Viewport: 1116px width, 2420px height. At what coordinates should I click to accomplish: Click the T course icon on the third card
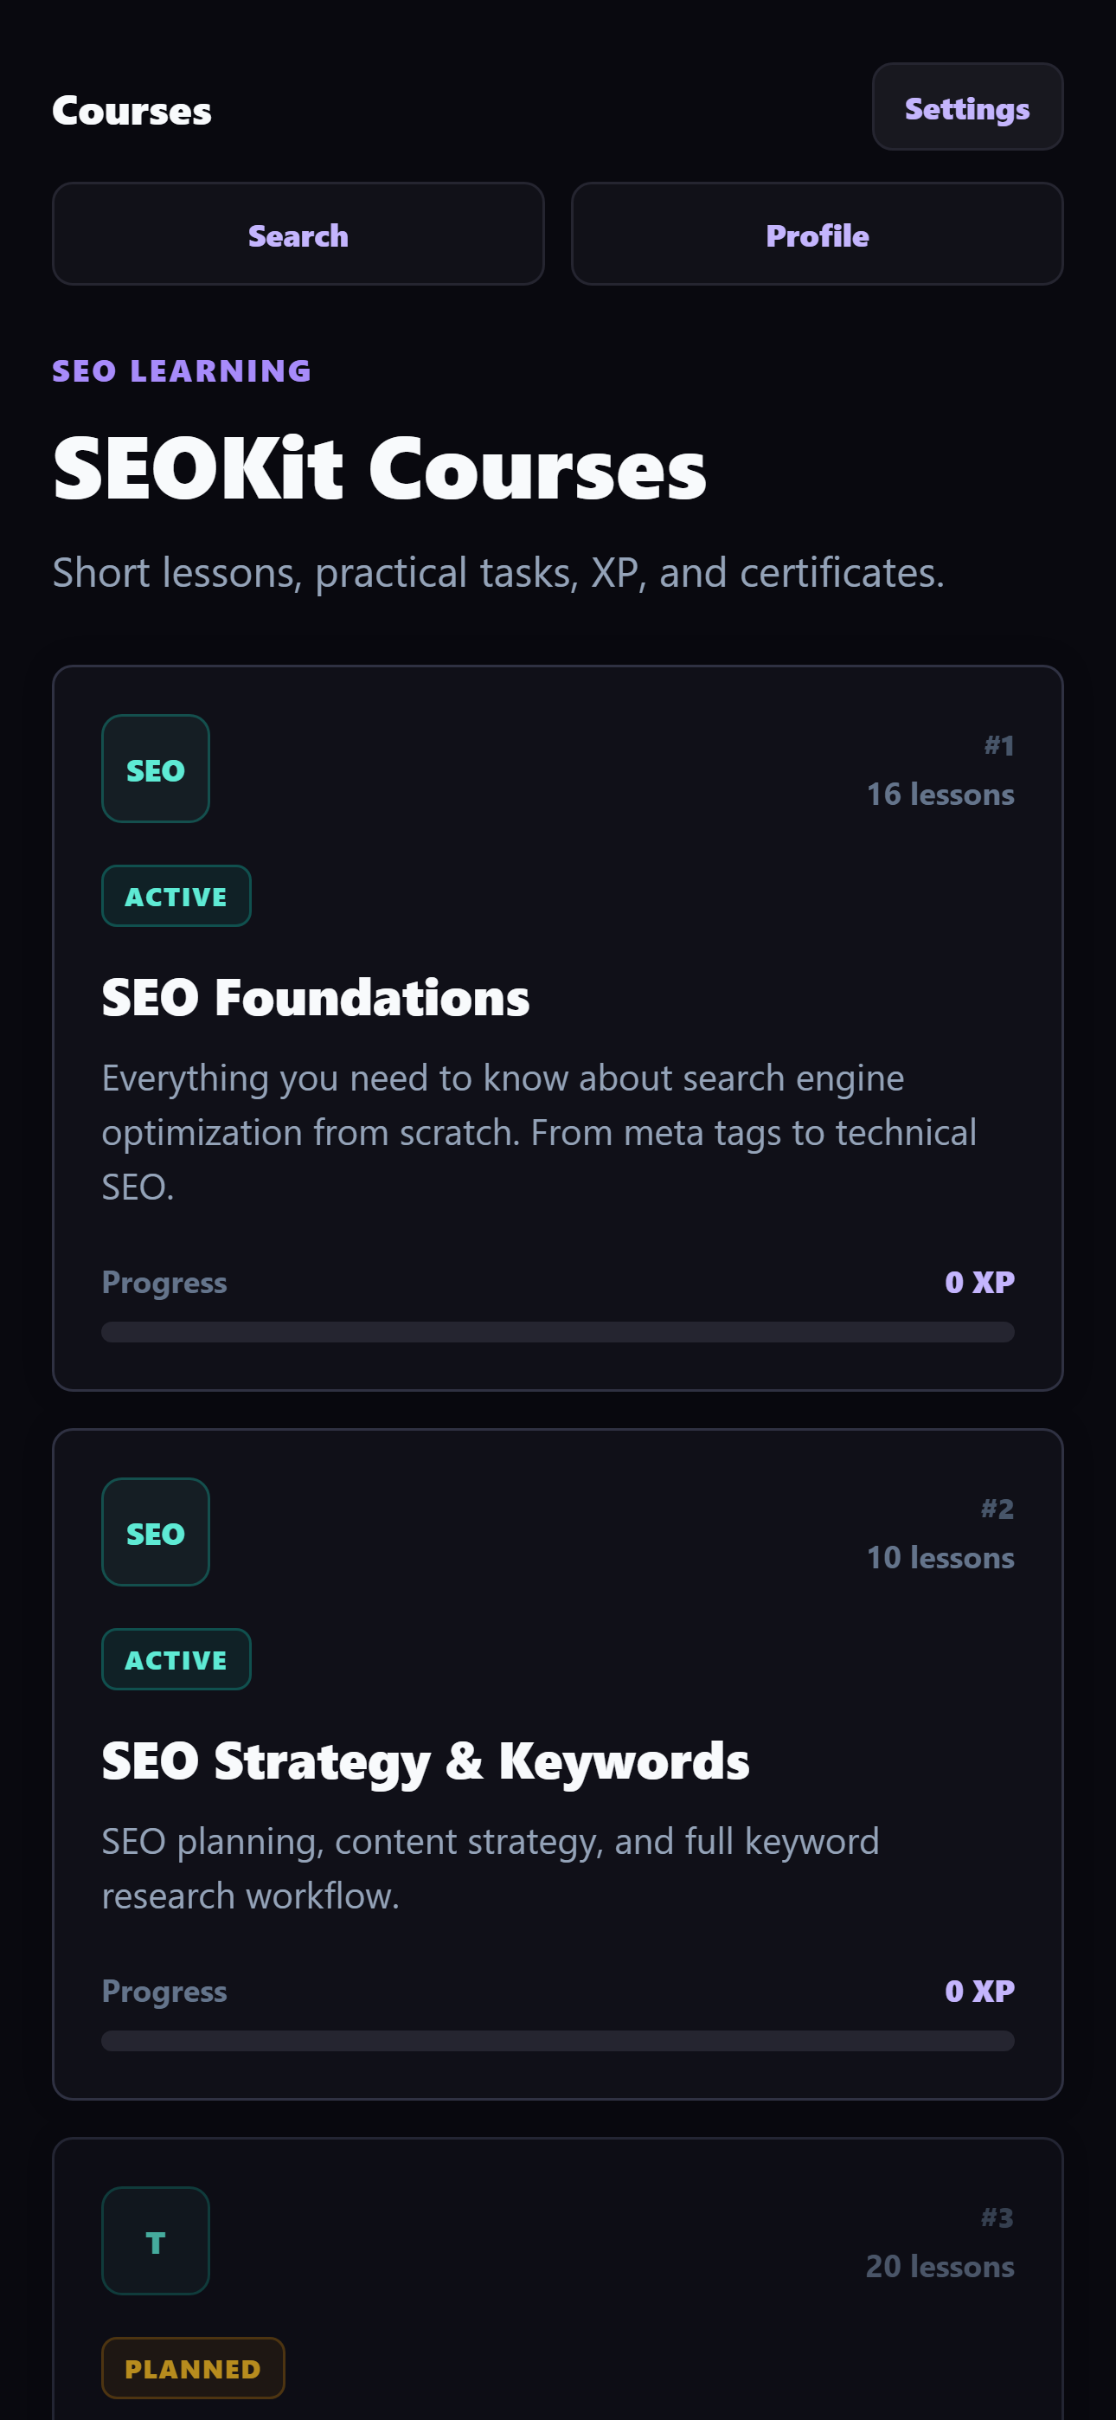point(155,2242)
